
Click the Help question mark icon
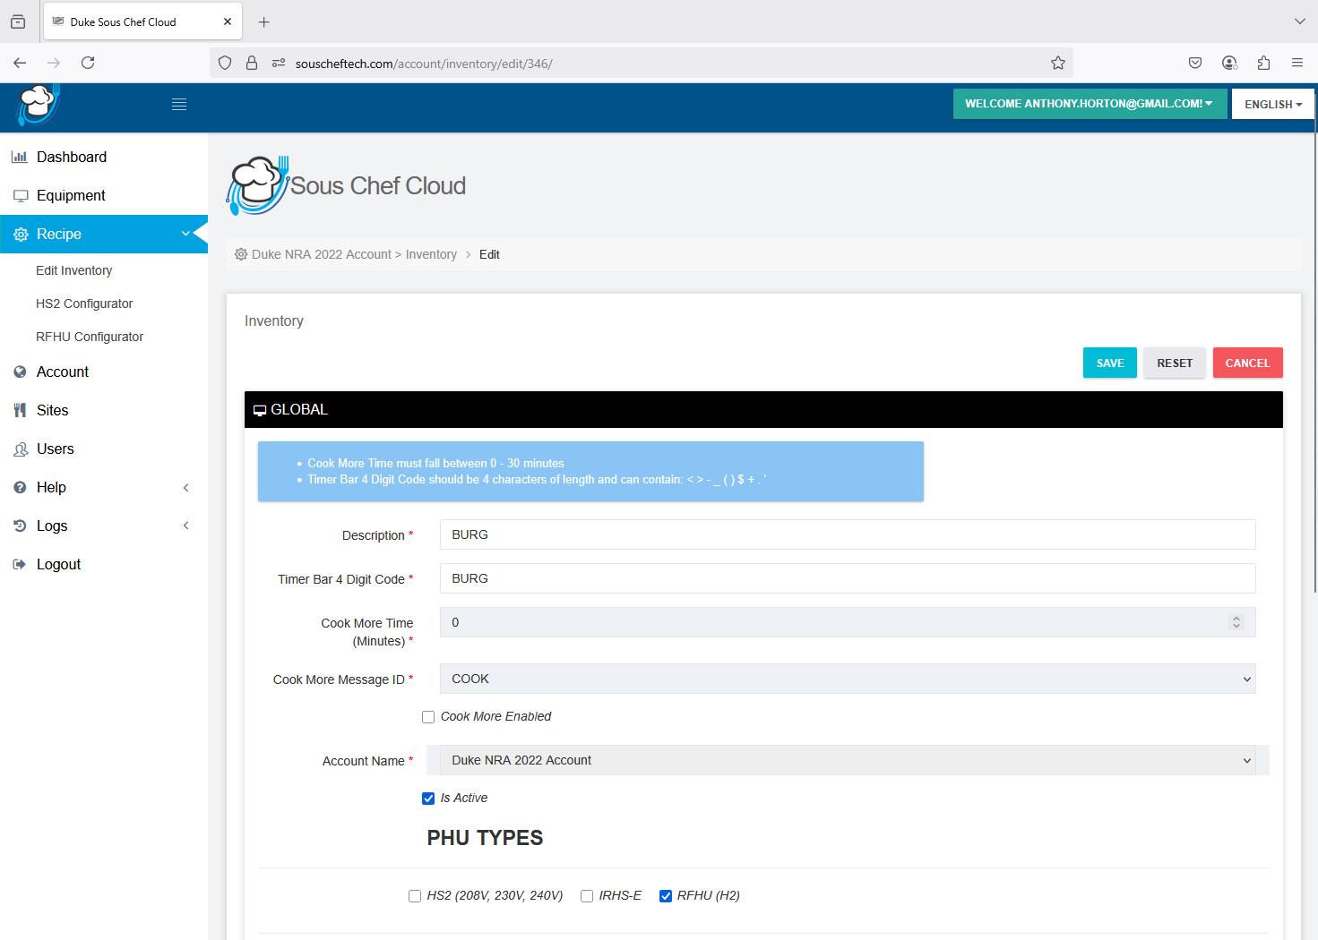pyautogui.click(x=20, y=487)
